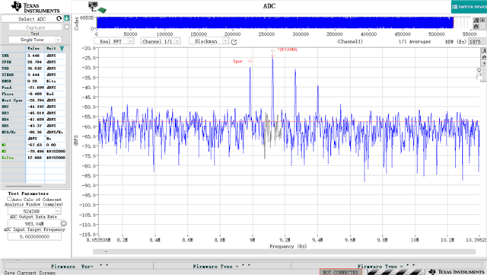Click the horizontal scrollbar below the FFT graph

coord(284,251)
